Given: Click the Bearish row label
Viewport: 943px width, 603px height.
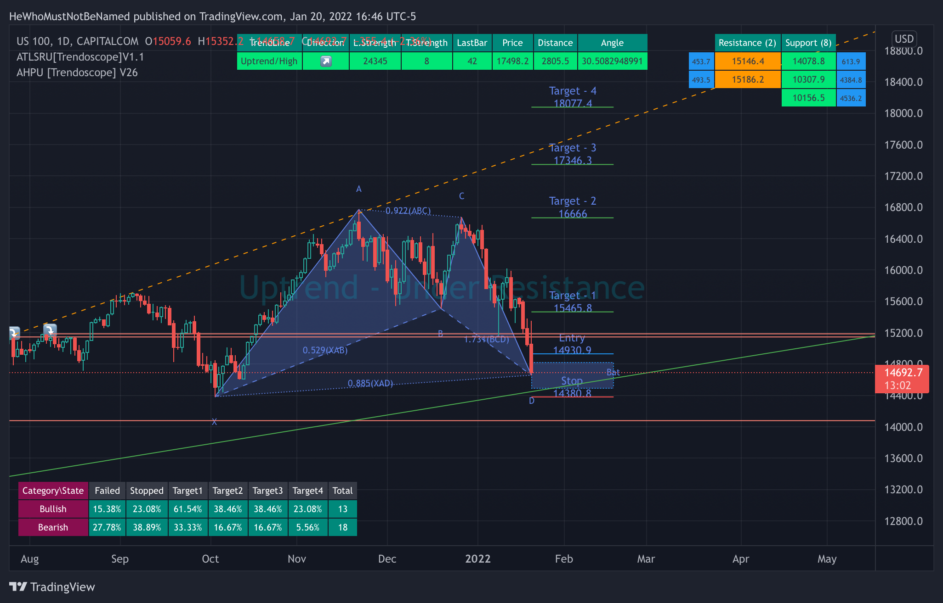Looking at the screenshot, I should click(53, 527).
